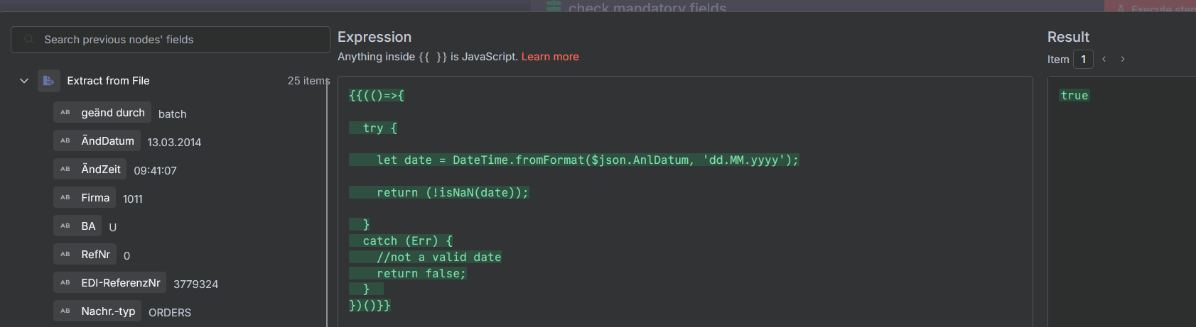Click the value 09:41:07
The height and width of the screenshot is (327, 1196).
coord(155,171)
